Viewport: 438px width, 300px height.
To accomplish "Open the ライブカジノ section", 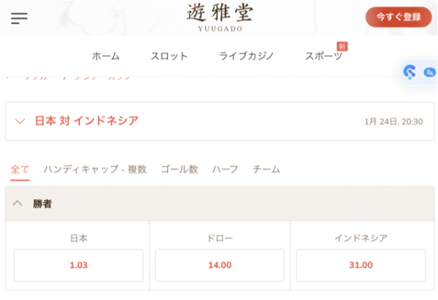I will (x=246, y=56).
